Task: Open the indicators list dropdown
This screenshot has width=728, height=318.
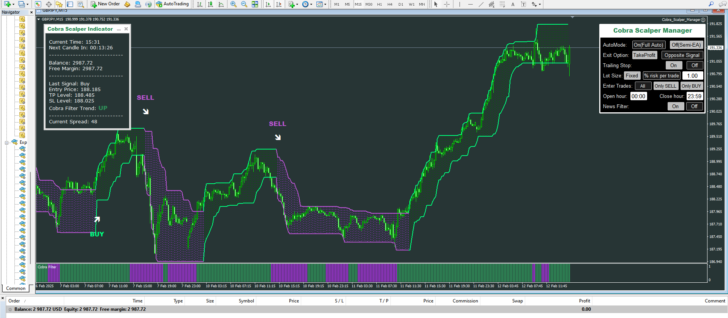Action: 293,4
